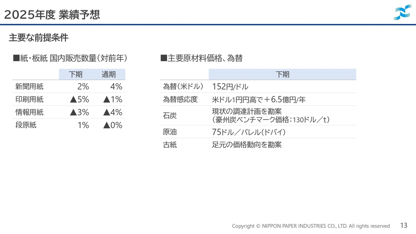This screenshot has height=234, width=416.
Task: Click the Nippon Paper logo icon
Action: [x=402, y=13]
